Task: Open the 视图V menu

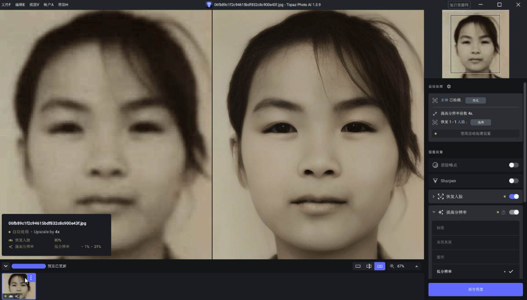Action: coord(34,4)
